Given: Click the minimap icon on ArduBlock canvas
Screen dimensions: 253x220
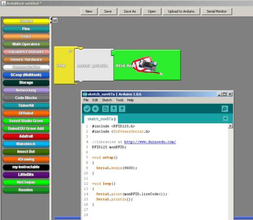Looking at the screenshot, I should [x=55, y=20].
